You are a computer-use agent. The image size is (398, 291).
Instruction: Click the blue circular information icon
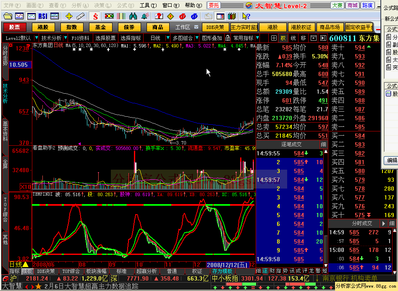click(194, 16)
